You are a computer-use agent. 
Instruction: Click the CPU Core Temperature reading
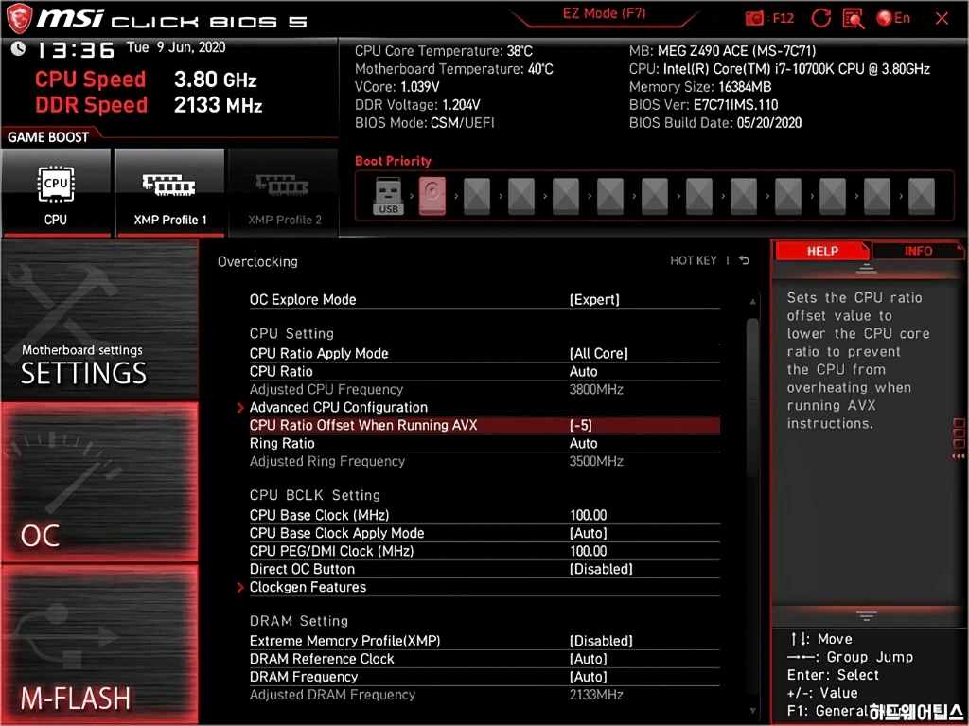coord(443,51)
